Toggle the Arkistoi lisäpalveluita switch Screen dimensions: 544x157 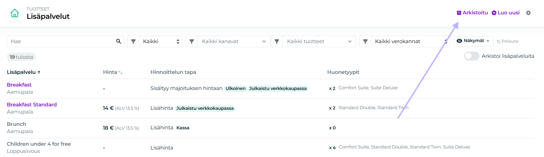[x=471, y=56]
